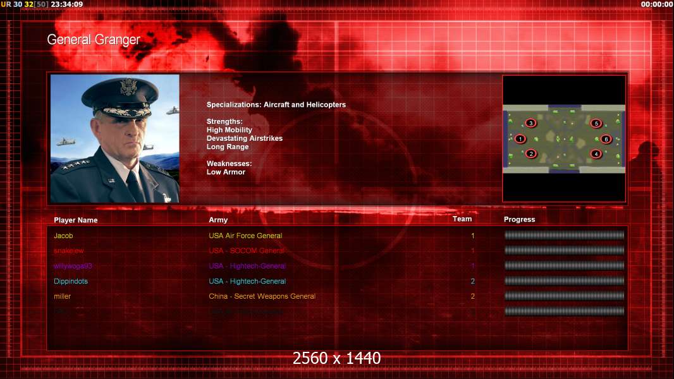Click miller's team number 2
674x379 pixels.
[x=472, y=296]
